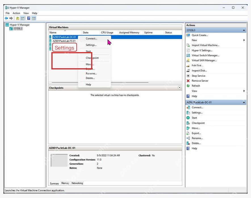Open the File menu

click(x=7, y=13)
